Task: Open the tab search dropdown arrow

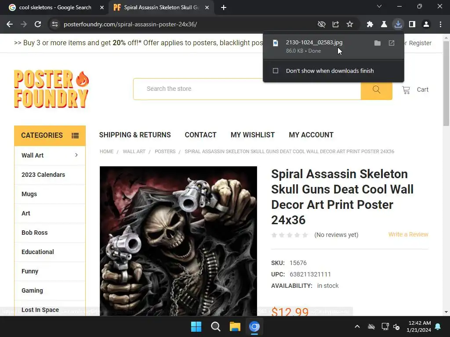Action: pos(379,6)
